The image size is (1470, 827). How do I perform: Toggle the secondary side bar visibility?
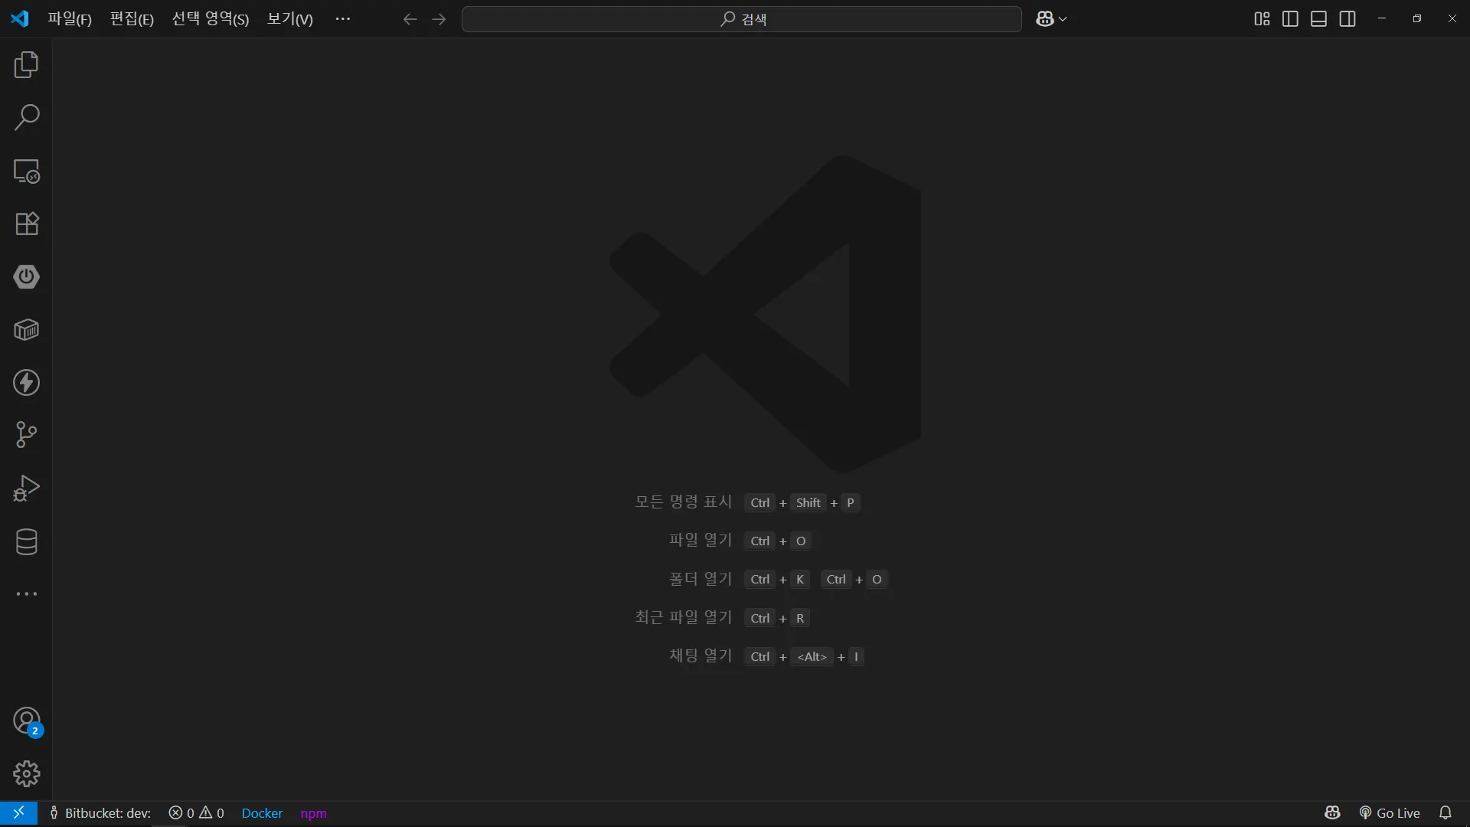[x=1347, y=19]
